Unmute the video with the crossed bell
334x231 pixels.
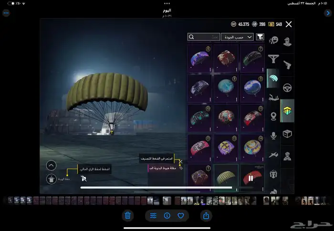coord(83,178)
